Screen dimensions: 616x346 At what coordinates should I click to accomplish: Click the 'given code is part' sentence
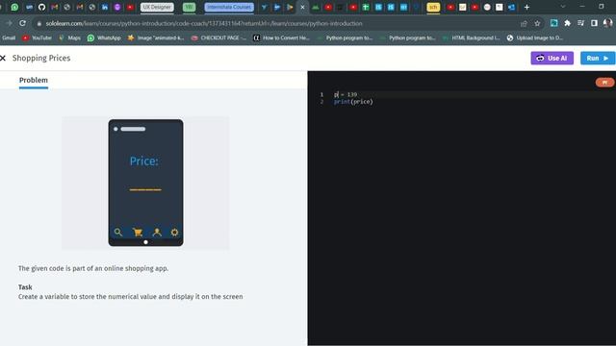click(93, 268)
